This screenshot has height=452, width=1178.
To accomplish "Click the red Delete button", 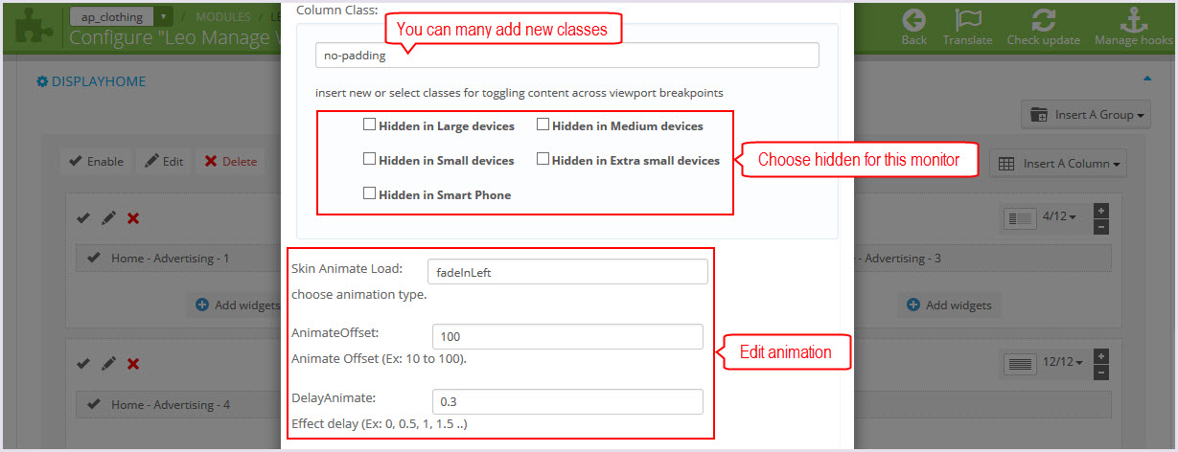I will coord(230,162).
